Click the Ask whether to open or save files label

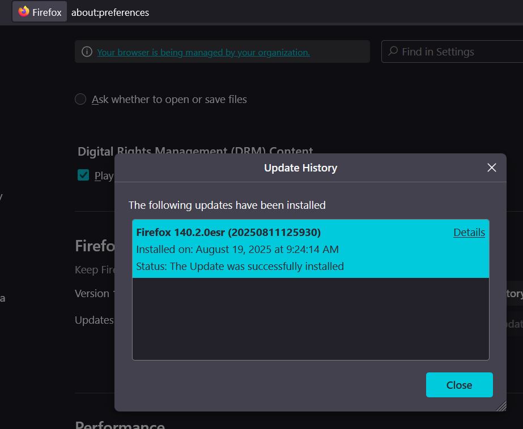pyautogui.click(x=169, y=100)
